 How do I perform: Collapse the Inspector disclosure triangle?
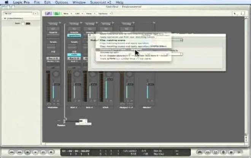5,18
